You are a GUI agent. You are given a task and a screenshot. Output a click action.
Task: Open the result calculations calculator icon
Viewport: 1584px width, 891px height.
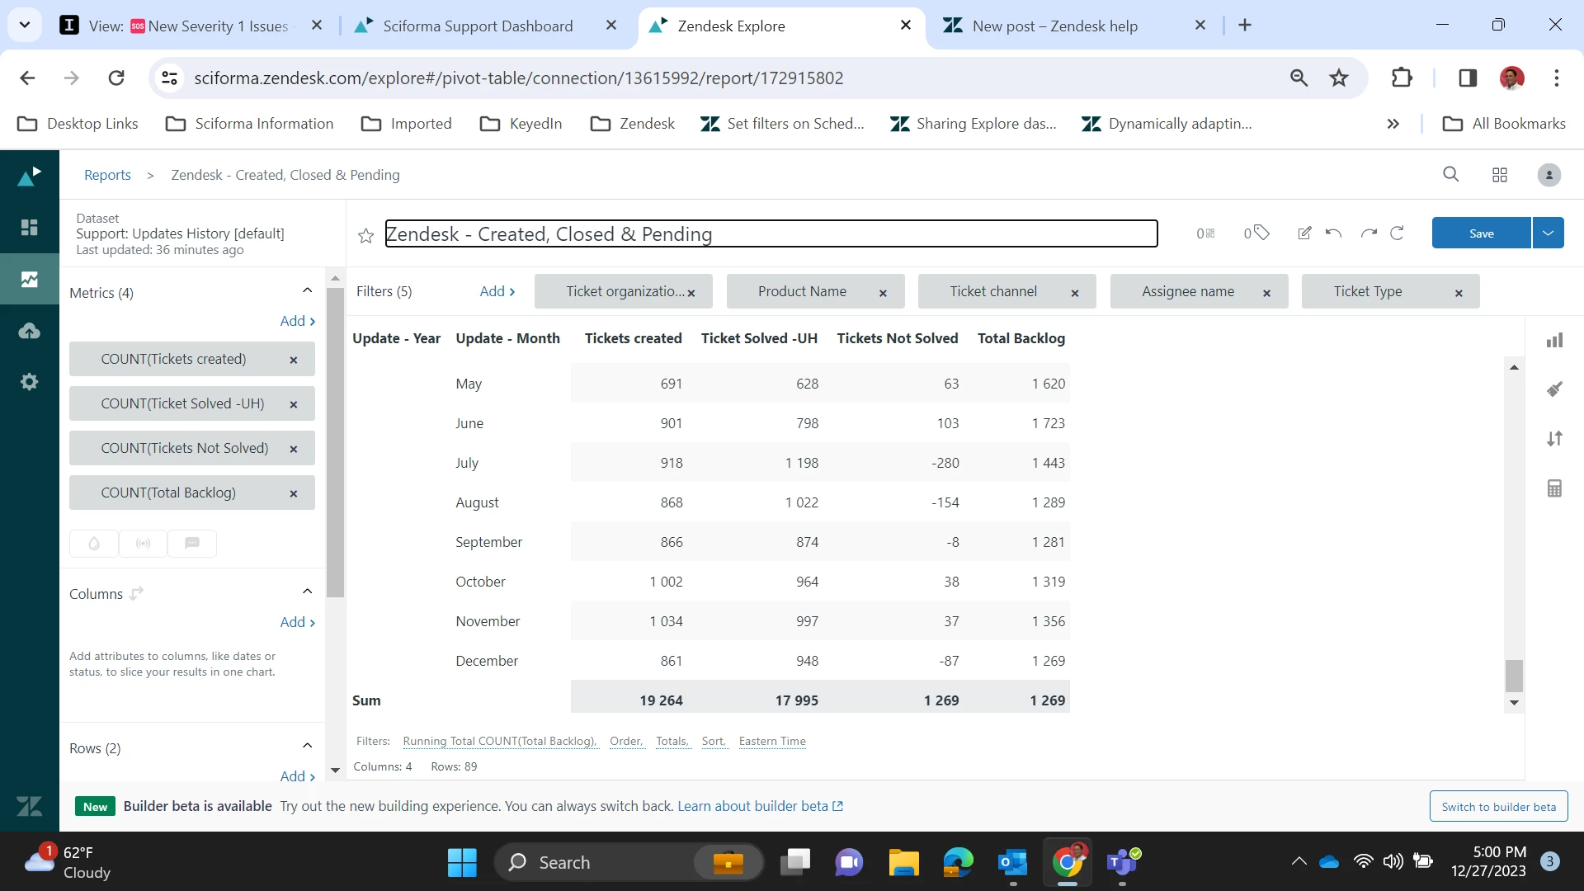[1554, 488]
